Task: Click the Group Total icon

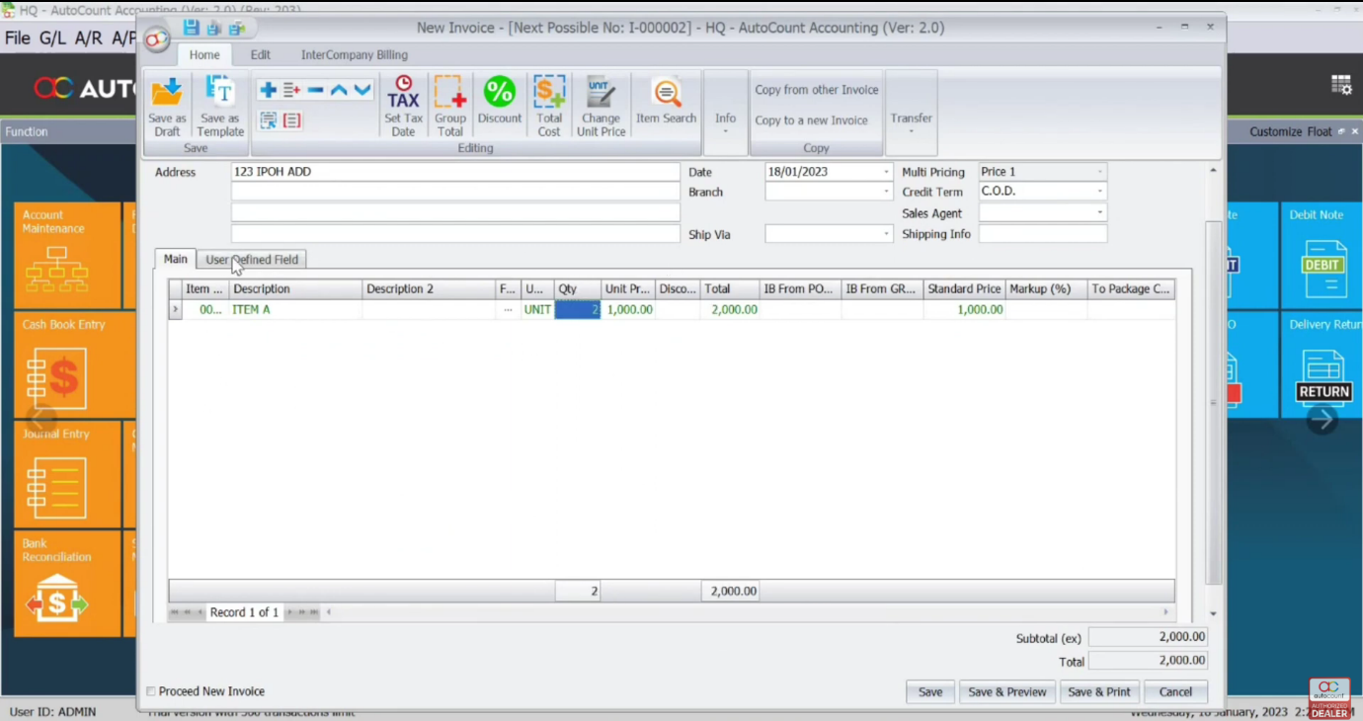Action: 449,94
